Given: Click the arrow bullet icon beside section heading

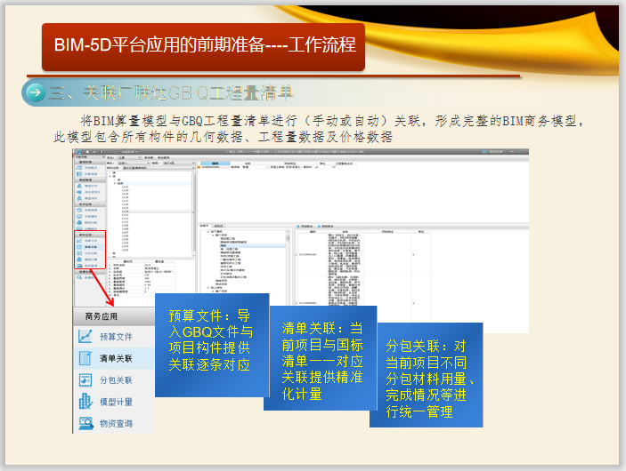Looking at the screenshot, I should point(35,92).
